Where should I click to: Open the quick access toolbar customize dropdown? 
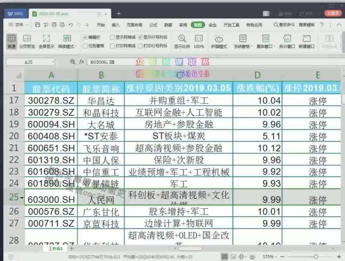coord(87,25)
